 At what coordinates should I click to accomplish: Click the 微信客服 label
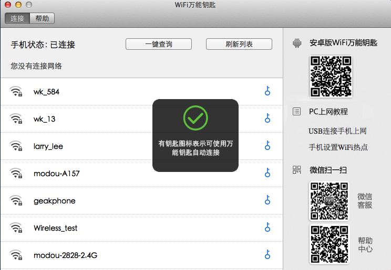click(x=365, y=201)
